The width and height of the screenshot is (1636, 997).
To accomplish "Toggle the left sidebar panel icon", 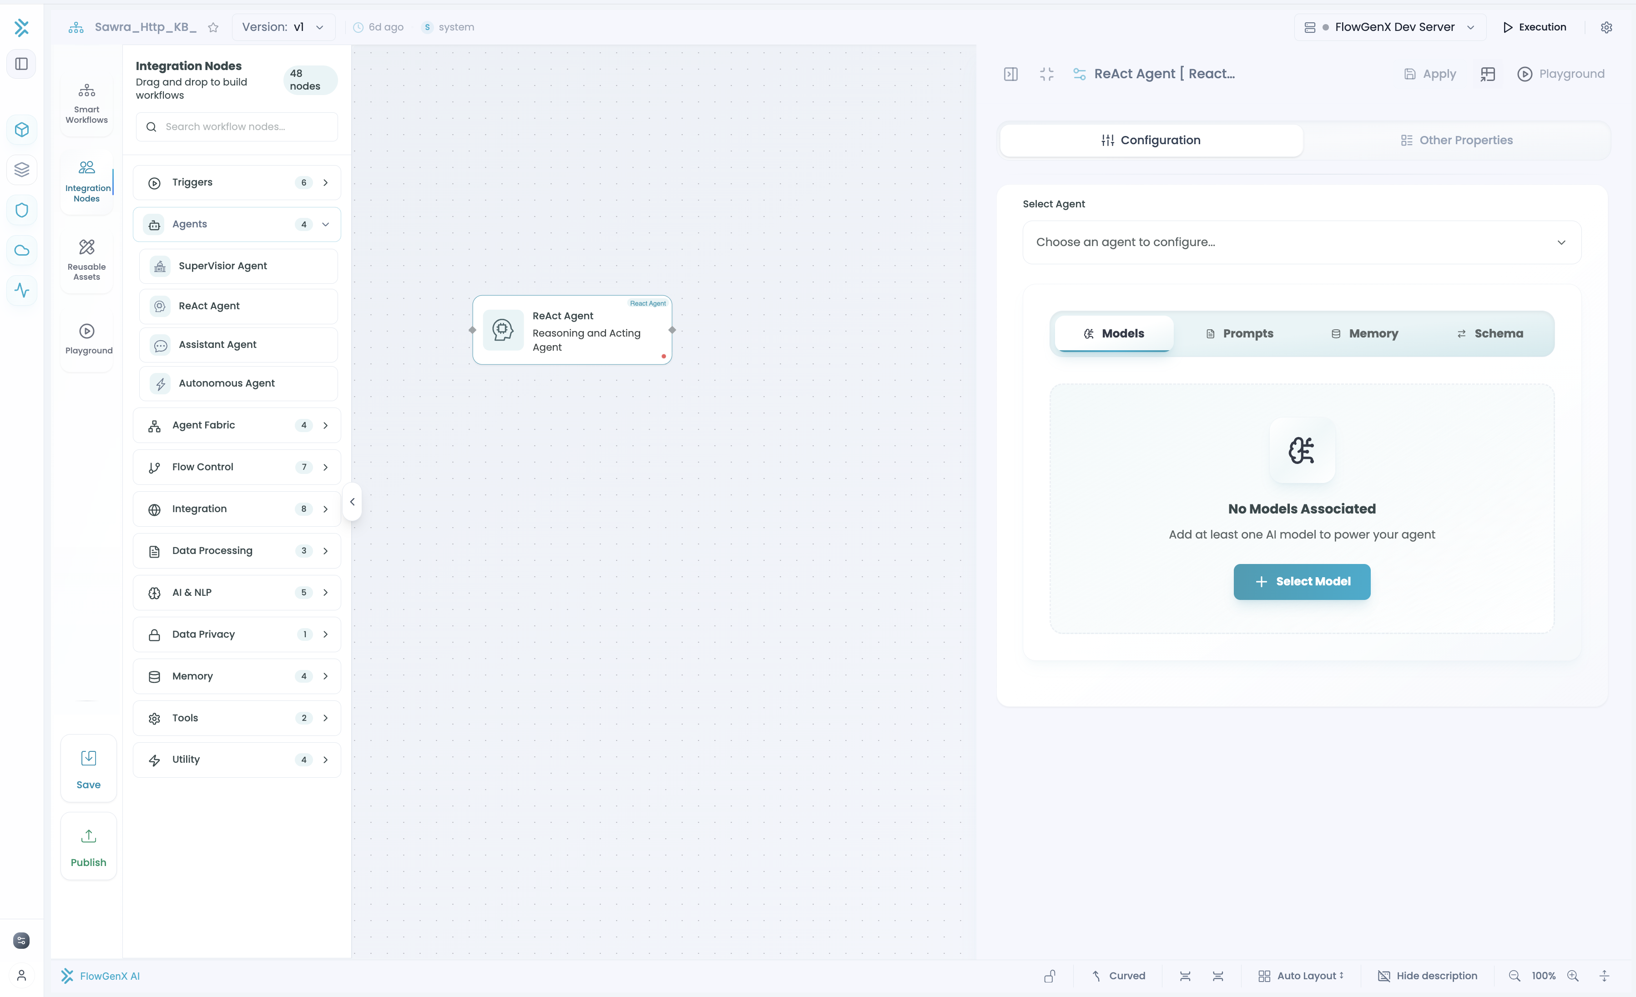I will 21,64.
